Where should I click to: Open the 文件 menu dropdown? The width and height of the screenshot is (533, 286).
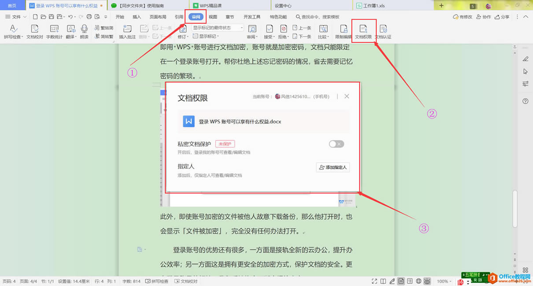coord(16,17)
